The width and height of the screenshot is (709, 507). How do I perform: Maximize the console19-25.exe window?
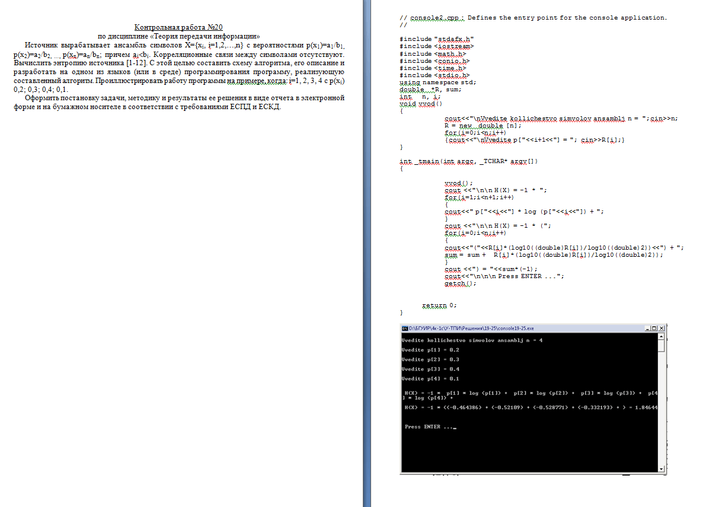click(x=654, y=329)
